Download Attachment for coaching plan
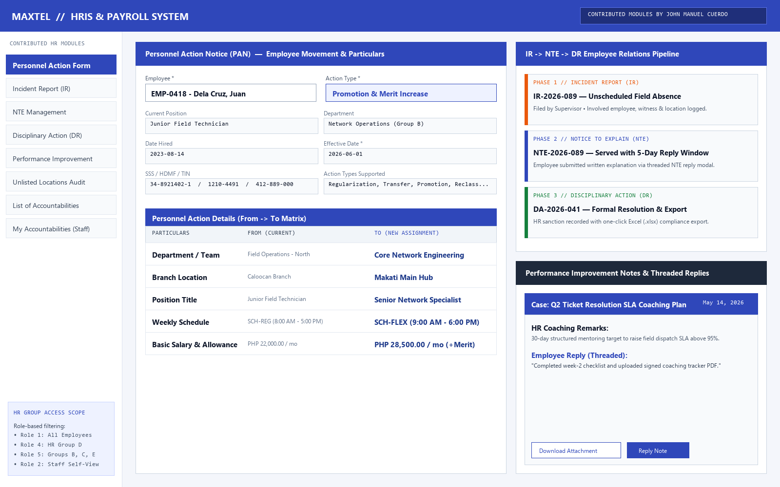 576,450
